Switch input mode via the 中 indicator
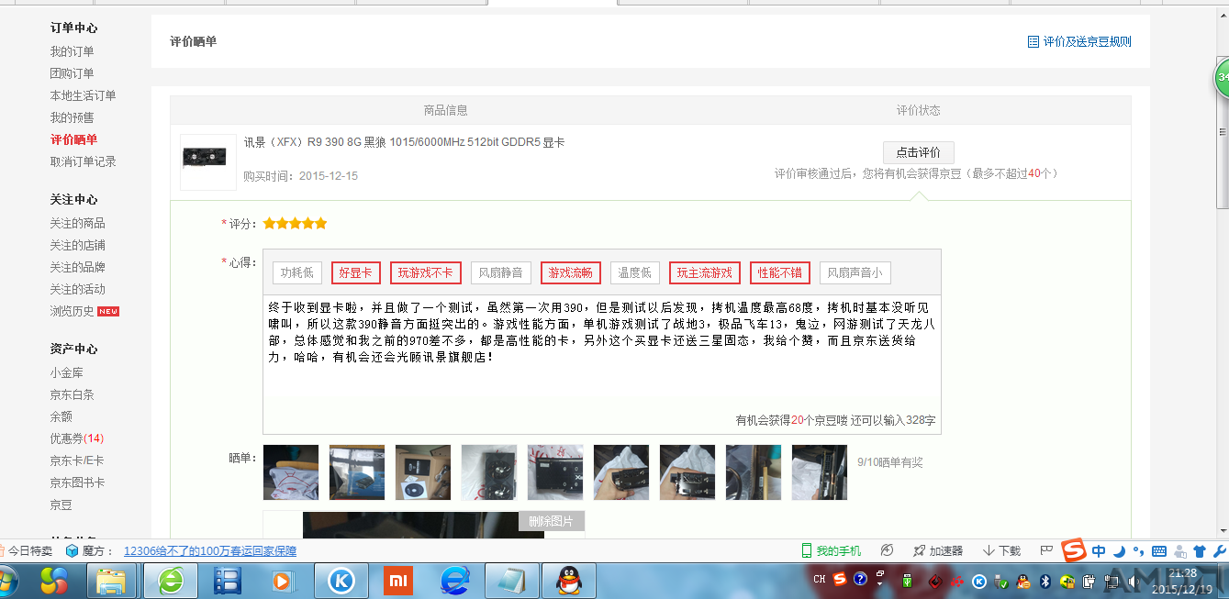This screenshot has height=599, width=1229. pos(1099,551)
